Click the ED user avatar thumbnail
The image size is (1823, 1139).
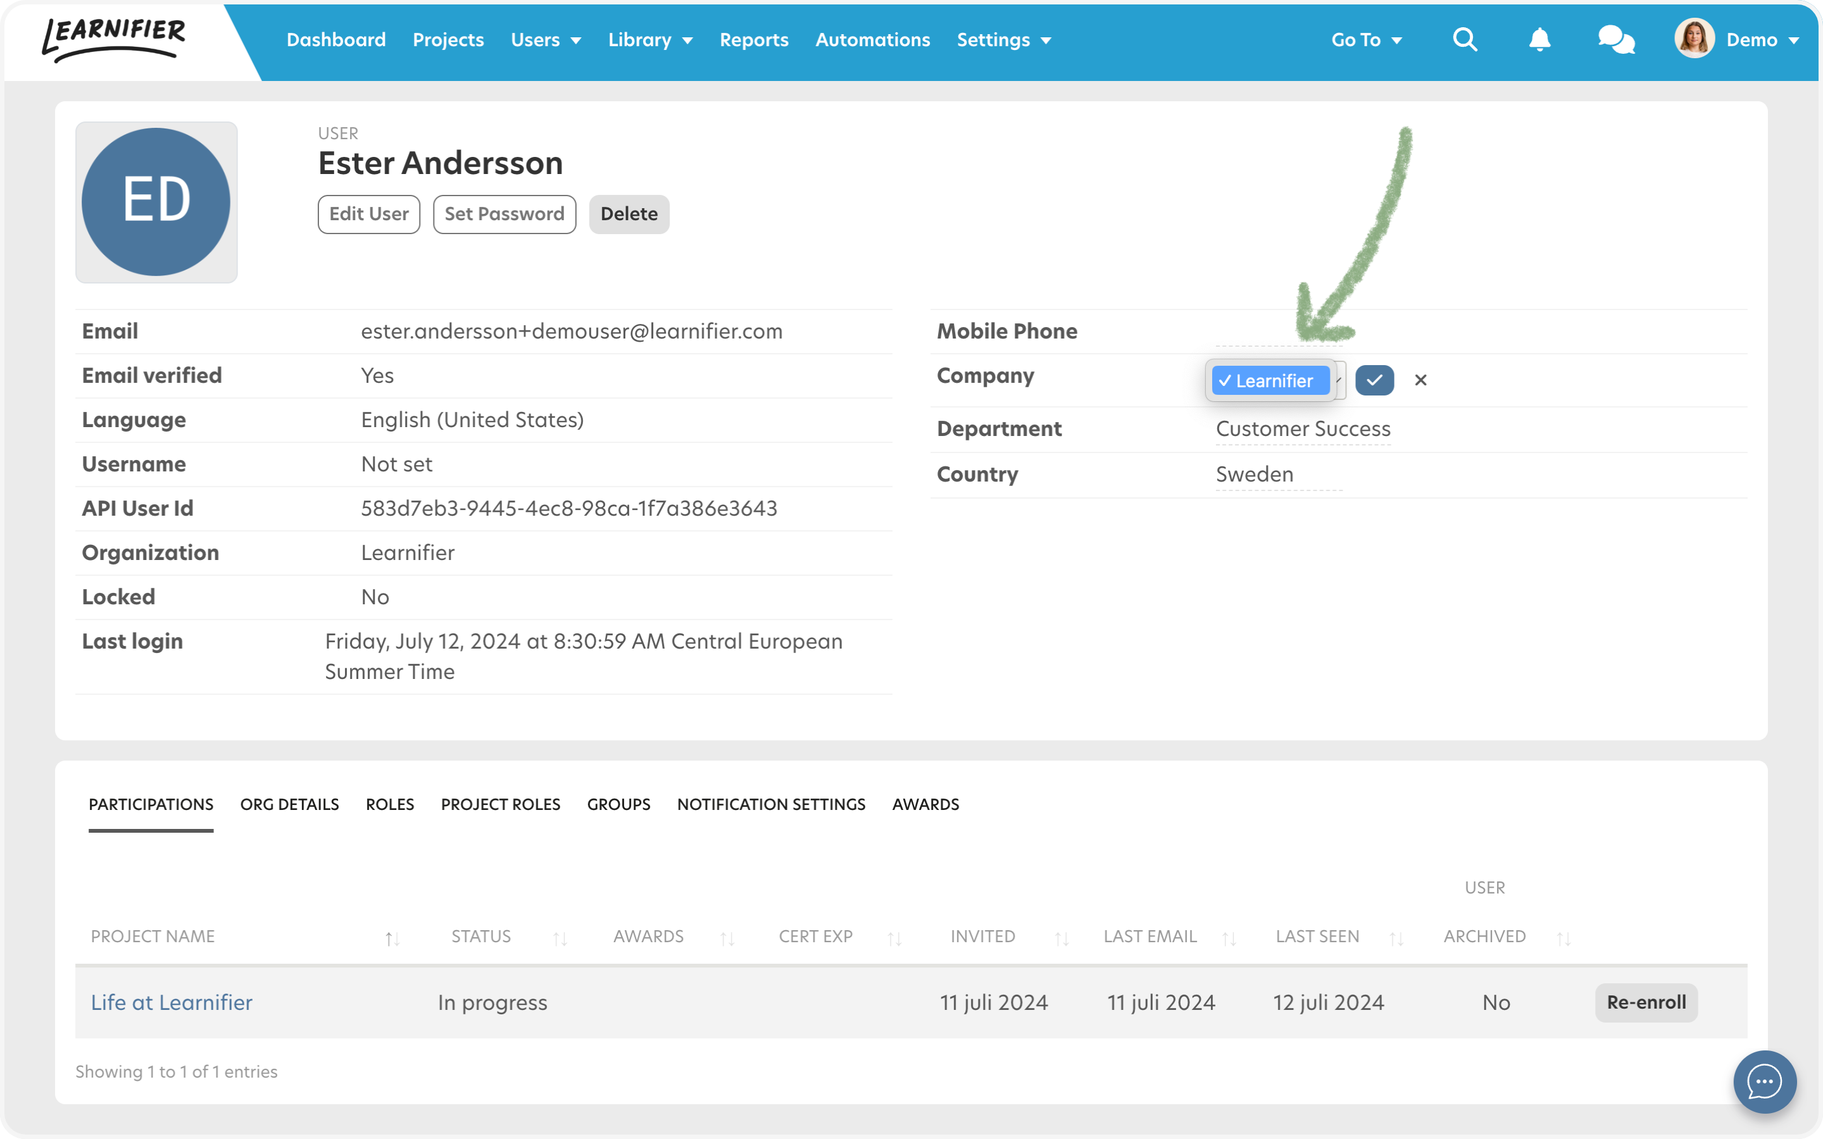point(156,202)
